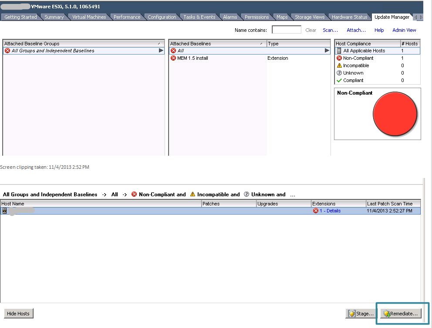Click the # Hosts column header
The width and height of the screenshot is (432, 328).
point(410,44)
